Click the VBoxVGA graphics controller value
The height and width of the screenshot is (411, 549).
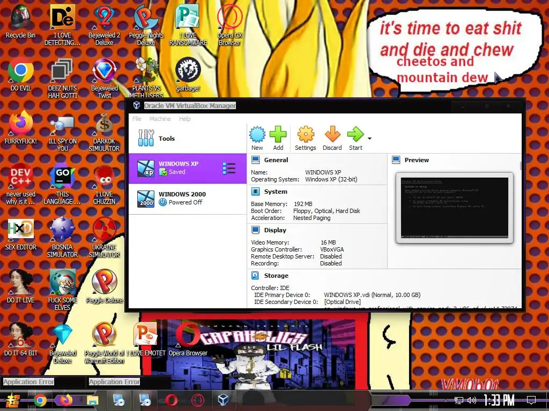point(332,249)
